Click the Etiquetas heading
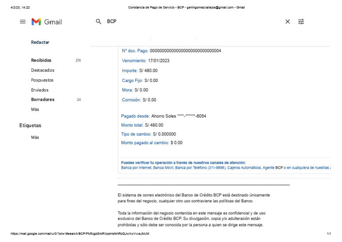The height and width of the screenshot is (242, 342). pyautogui.click(x=30, y=126)
